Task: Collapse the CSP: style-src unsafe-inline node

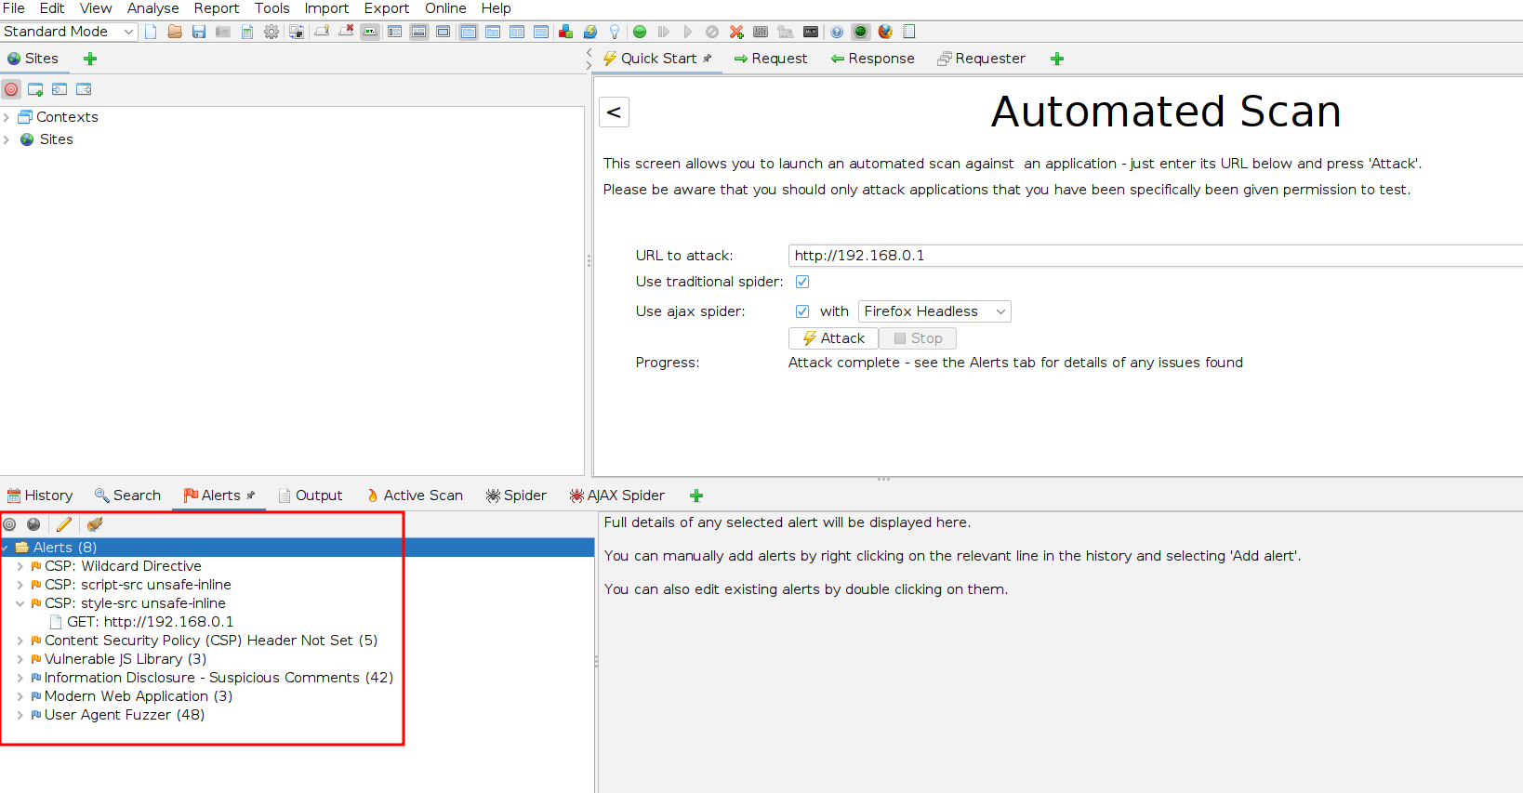Action: (x=20, y=603)
